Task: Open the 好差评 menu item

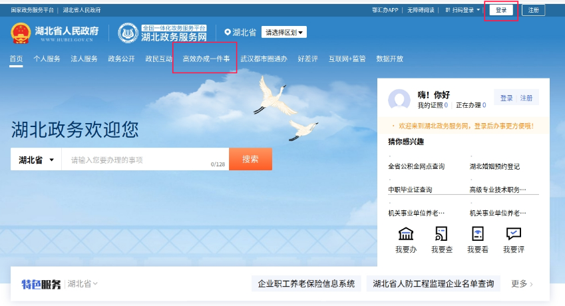Action: (307, 59)
